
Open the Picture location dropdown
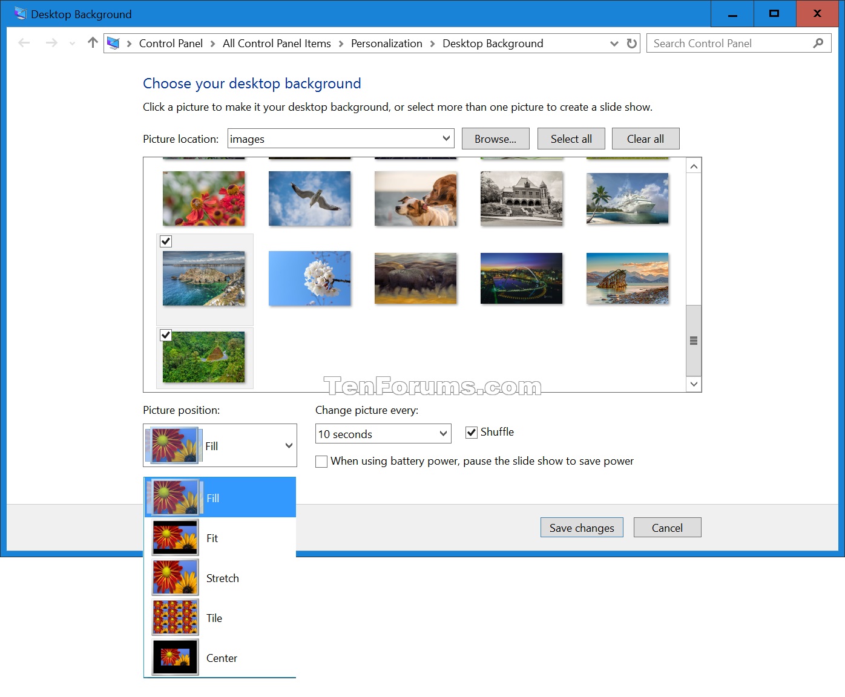(x=446, y=139)
